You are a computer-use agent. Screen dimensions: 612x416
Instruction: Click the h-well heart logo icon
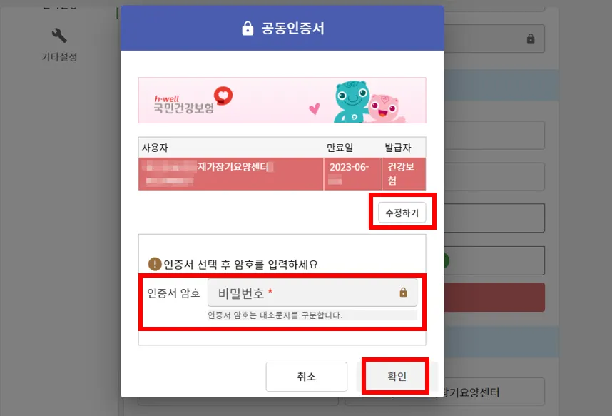point(223,96)
